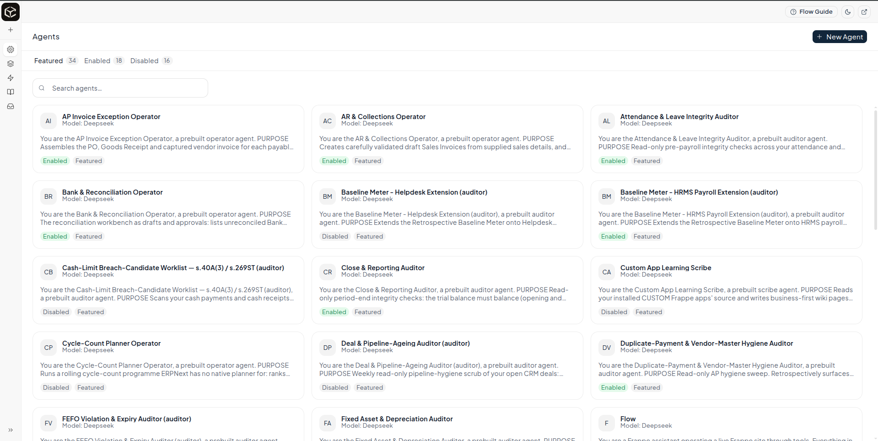Click the AL avatar of Attendance & Leave Auditor
Viewport: 878px width, 441px height.
(607, 121)
